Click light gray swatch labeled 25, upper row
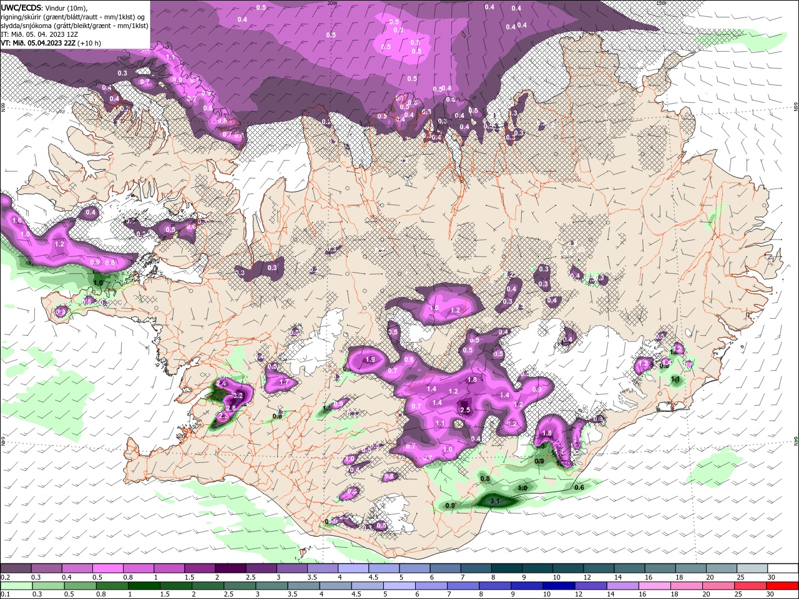This screenshot has height=599, width=799. pos(751,568)
